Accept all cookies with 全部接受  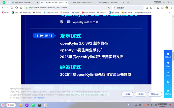[127, 94]
